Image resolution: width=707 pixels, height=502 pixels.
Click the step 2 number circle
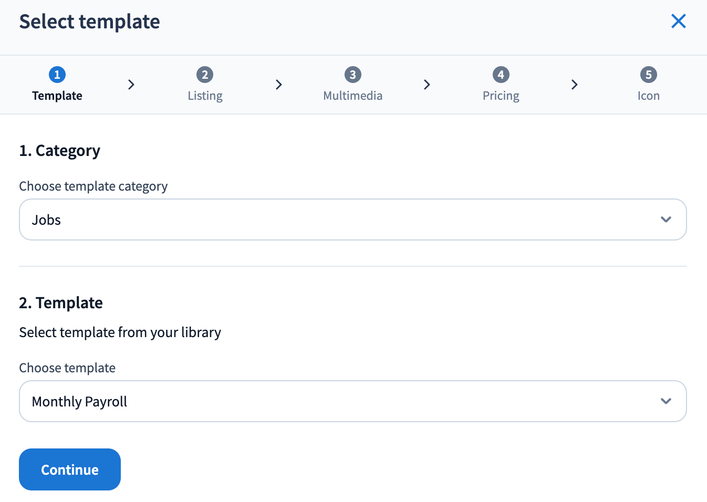pos(205,75)
